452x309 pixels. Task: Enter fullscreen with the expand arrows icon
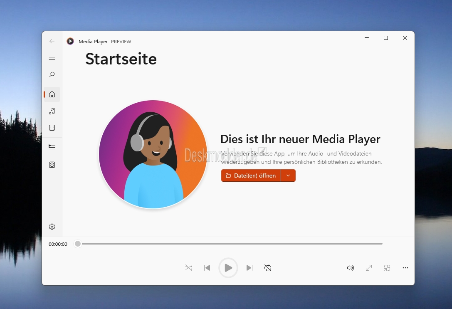(369, 268)
